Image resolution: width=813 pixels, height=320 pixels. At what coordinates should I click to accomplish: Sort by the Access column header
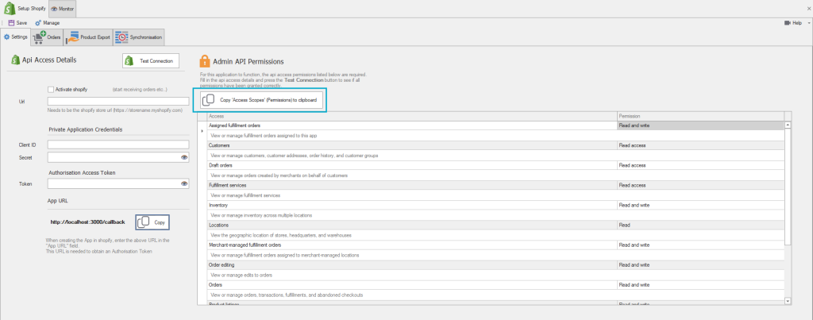click(412, 116)
